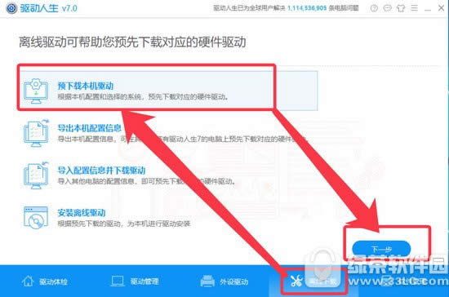Select 导出本机配置信息 option title

coord(89,128)
